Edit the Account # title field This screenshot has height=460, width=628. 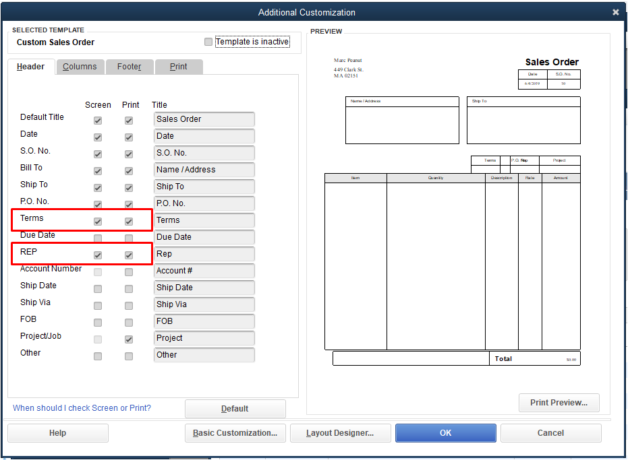[204, 271]
